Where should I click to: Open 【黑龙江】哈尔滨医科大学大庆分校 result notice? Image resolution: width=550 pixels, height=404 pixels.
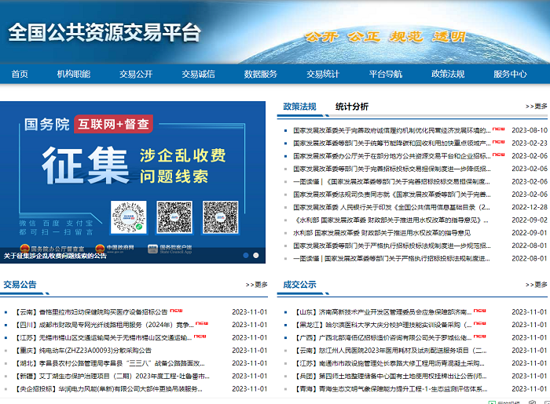pyautogui.click(x=383, y=325)
